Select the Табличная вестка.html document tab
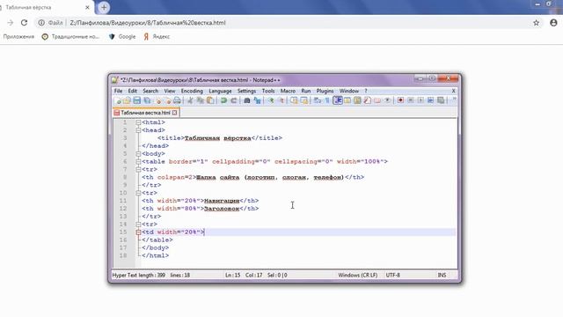 click(146, 113)
